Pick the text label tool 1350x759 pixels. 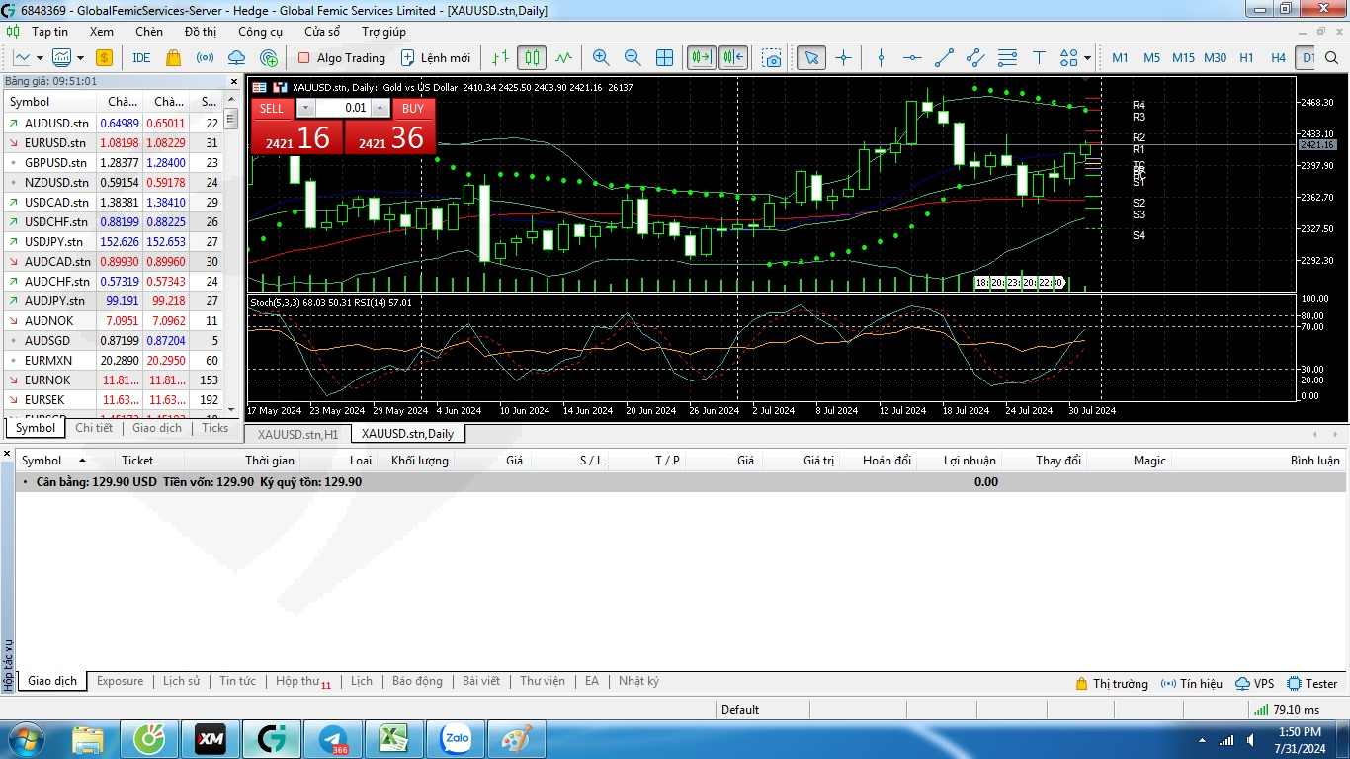coord(1039,58)
